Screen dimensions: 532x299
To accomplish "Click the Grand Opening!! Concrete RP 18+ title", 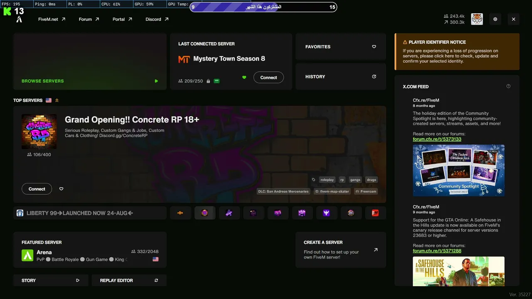I will coord(132,120).
